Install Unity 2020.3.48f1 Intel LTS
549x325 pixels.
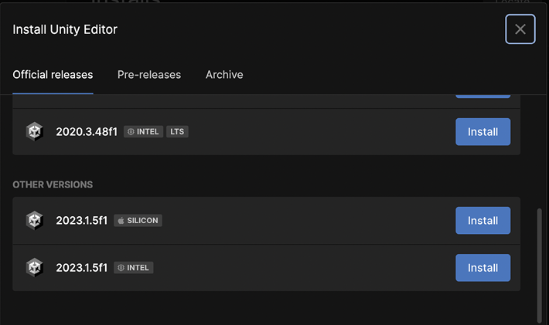(x=483, y=132)
